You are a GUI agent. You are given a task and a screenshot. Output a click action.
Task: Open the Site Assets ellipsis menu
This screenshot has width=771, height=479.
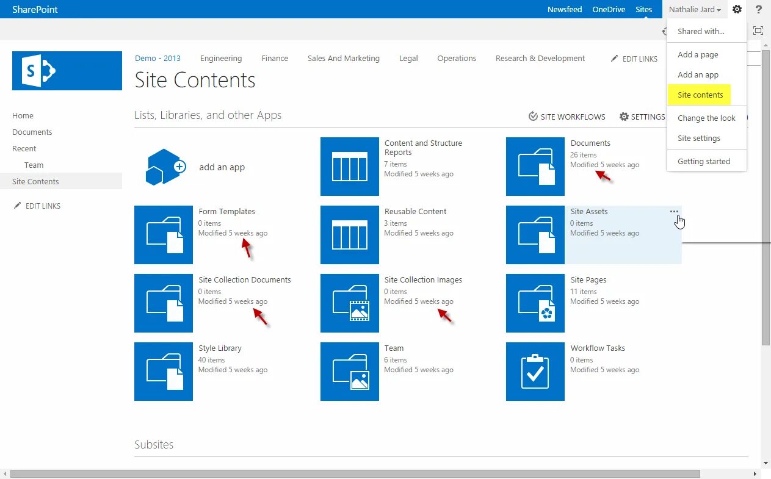click(674, 212)
